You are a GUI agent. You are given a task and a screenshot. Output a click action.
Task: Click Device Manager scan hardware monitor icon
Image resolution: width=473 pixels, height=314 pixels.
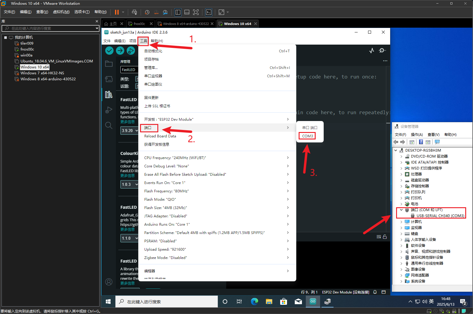(437, 142)
